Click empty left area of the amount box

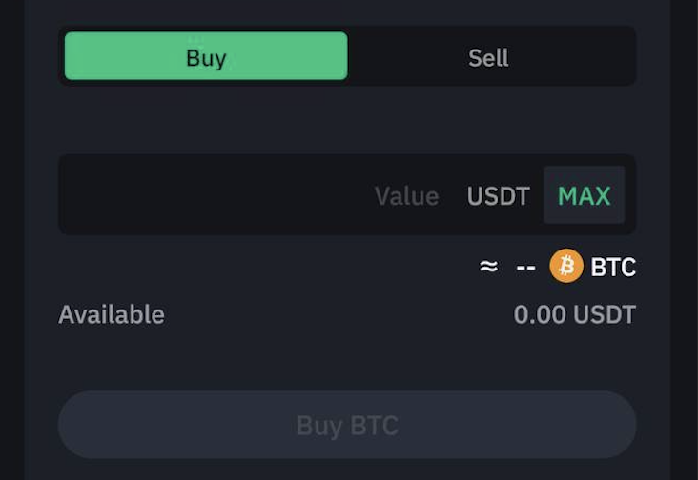point(214,194)
